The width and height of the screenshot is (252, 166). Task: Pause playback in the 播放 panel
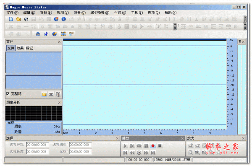[x=146, y=146]
